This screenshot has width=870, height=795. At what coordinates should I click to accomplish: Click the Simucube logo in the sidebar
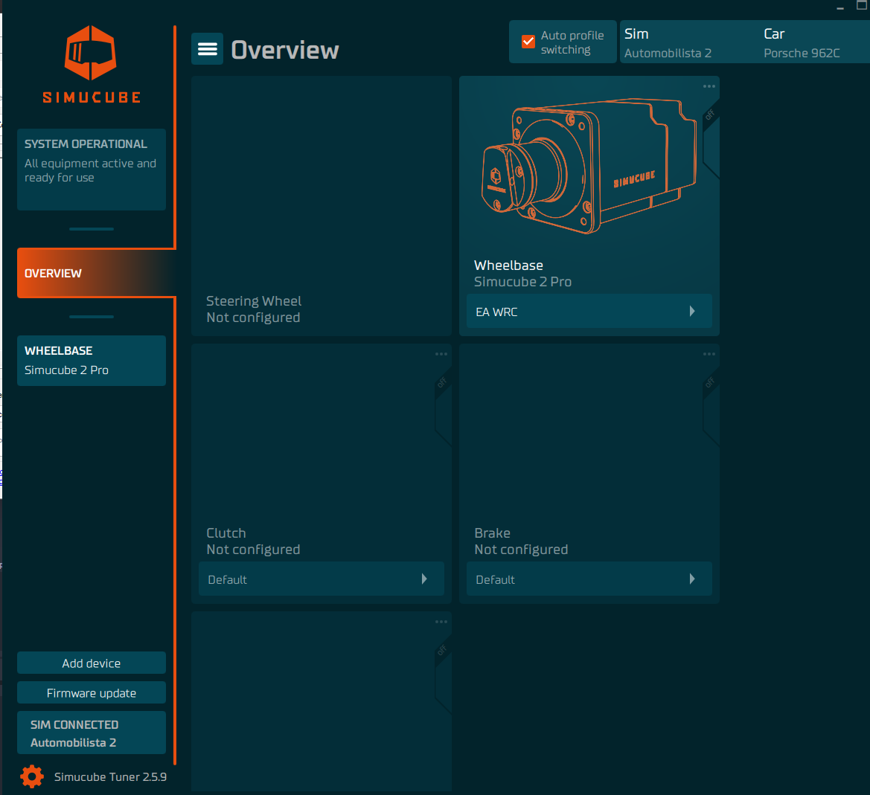pos(91,64)
